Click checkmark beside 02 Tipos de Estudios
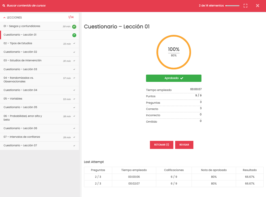Screen dimensions: 266x197 (x=74, y=43)
